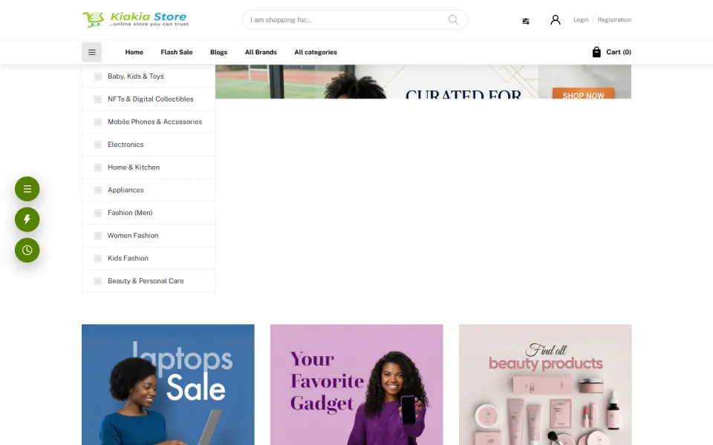Select Mobile Phones & Accessories category
The height and width of the screenshot is (445, 713).
154,122
